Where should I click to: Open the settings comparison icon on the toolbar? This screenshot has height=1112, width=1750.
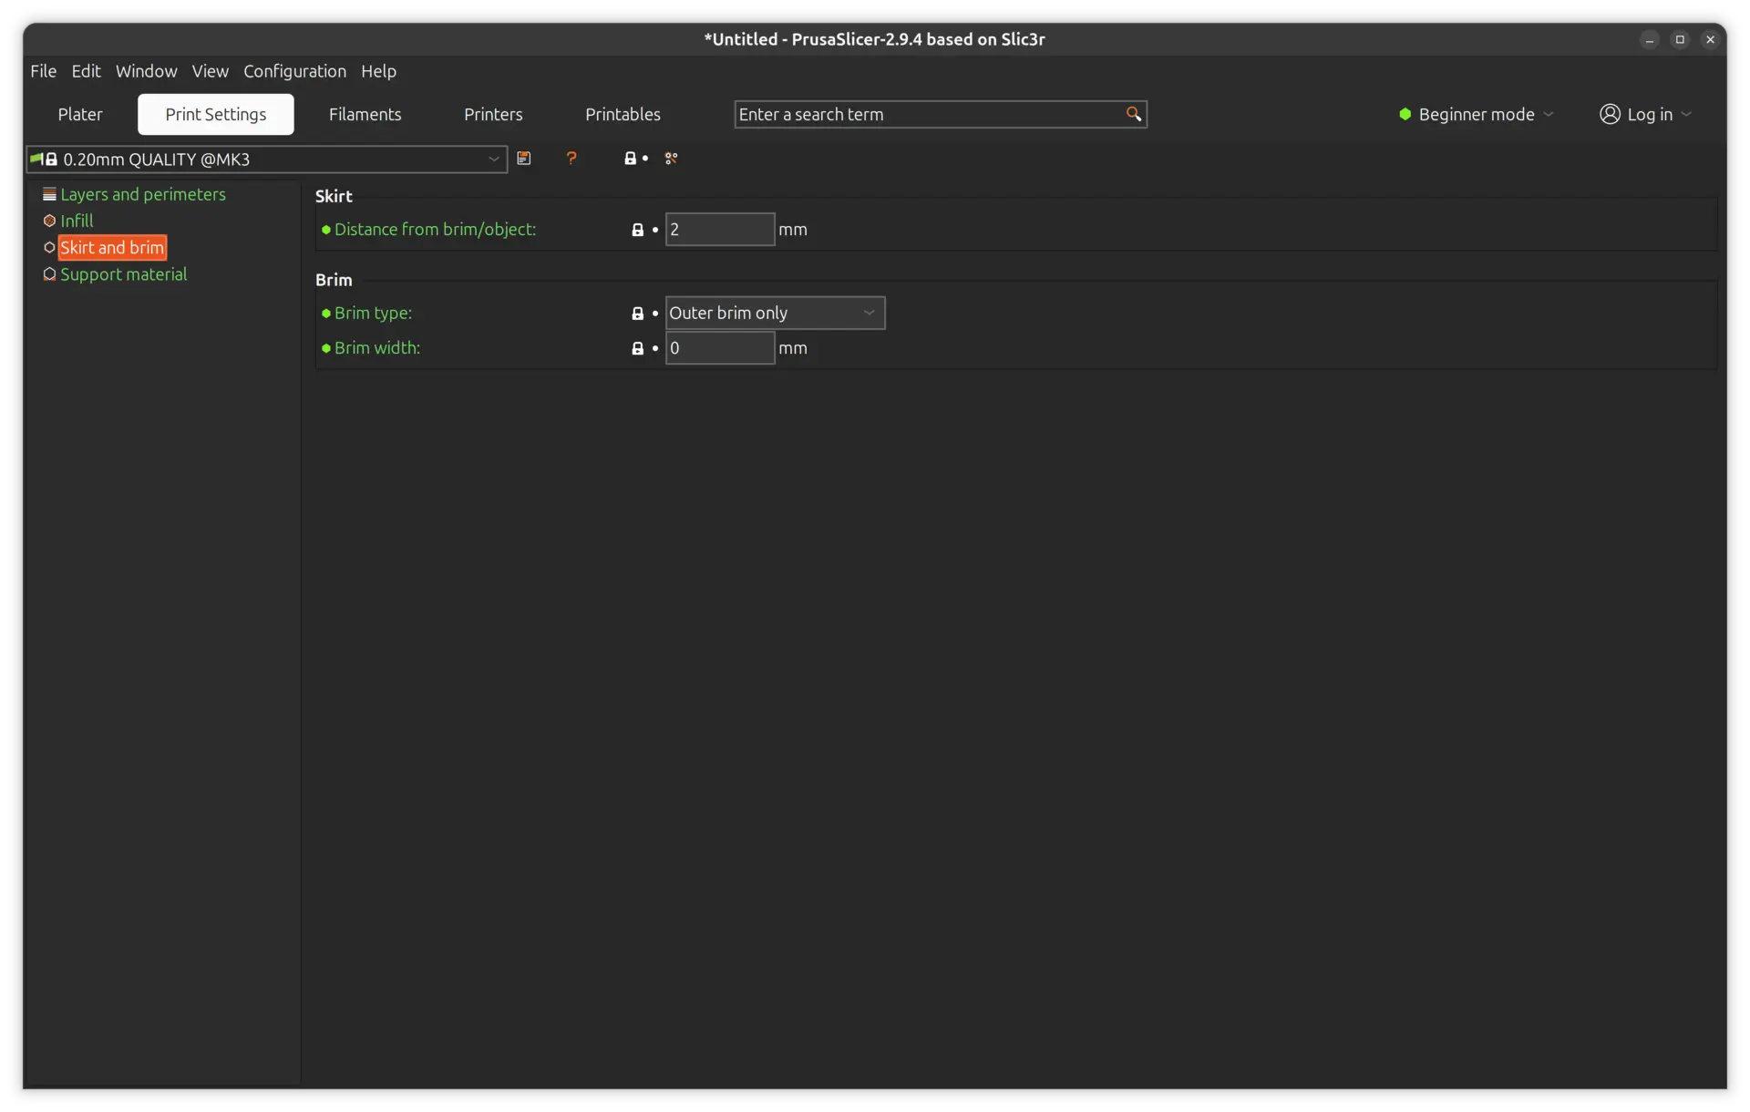(672, 159)
